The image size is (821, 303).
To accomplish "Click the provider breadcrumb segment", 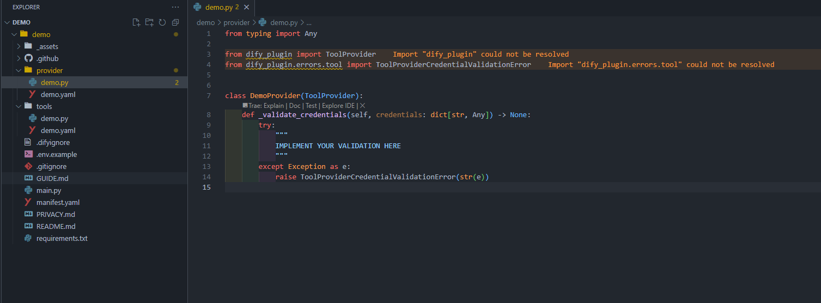I will tap(236, 22).
